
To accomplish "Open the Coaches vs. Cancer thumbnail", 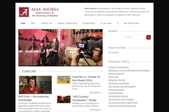I will [64, 80].
